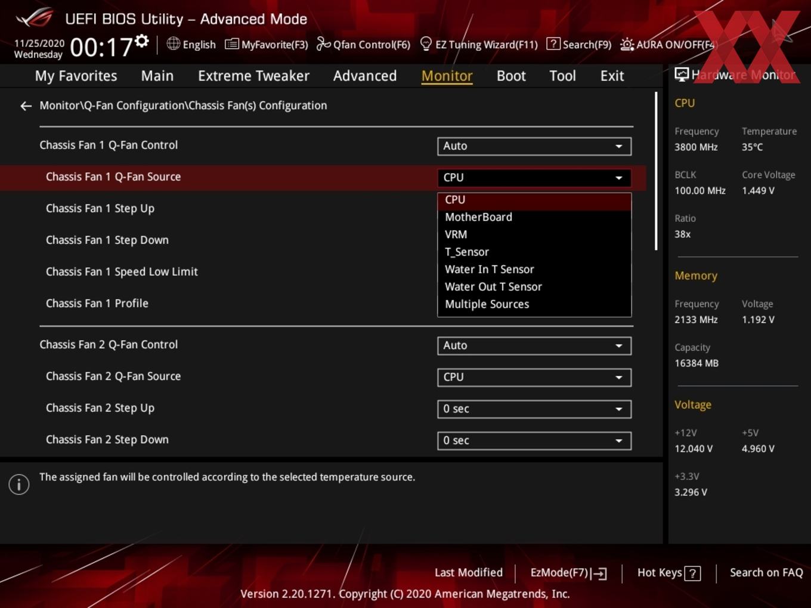The width and height of the screenshot is (811, 608).
Task: Switch to Main tab
Action: pyautogui.click(x=157, y=76)
